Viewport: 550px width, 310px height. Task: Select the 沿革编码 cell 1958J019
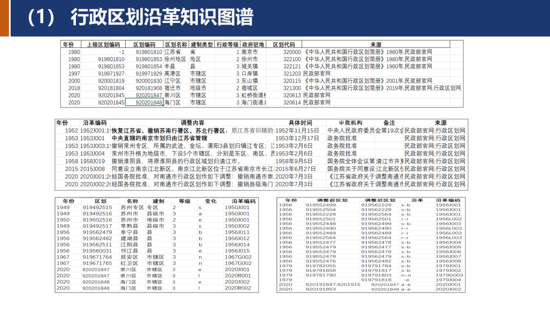tap(93, 161)
